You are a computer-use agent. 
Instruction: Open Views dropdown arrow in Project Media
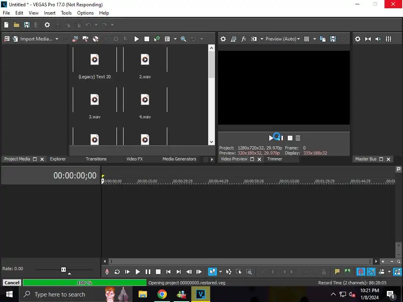coord(175,39)
